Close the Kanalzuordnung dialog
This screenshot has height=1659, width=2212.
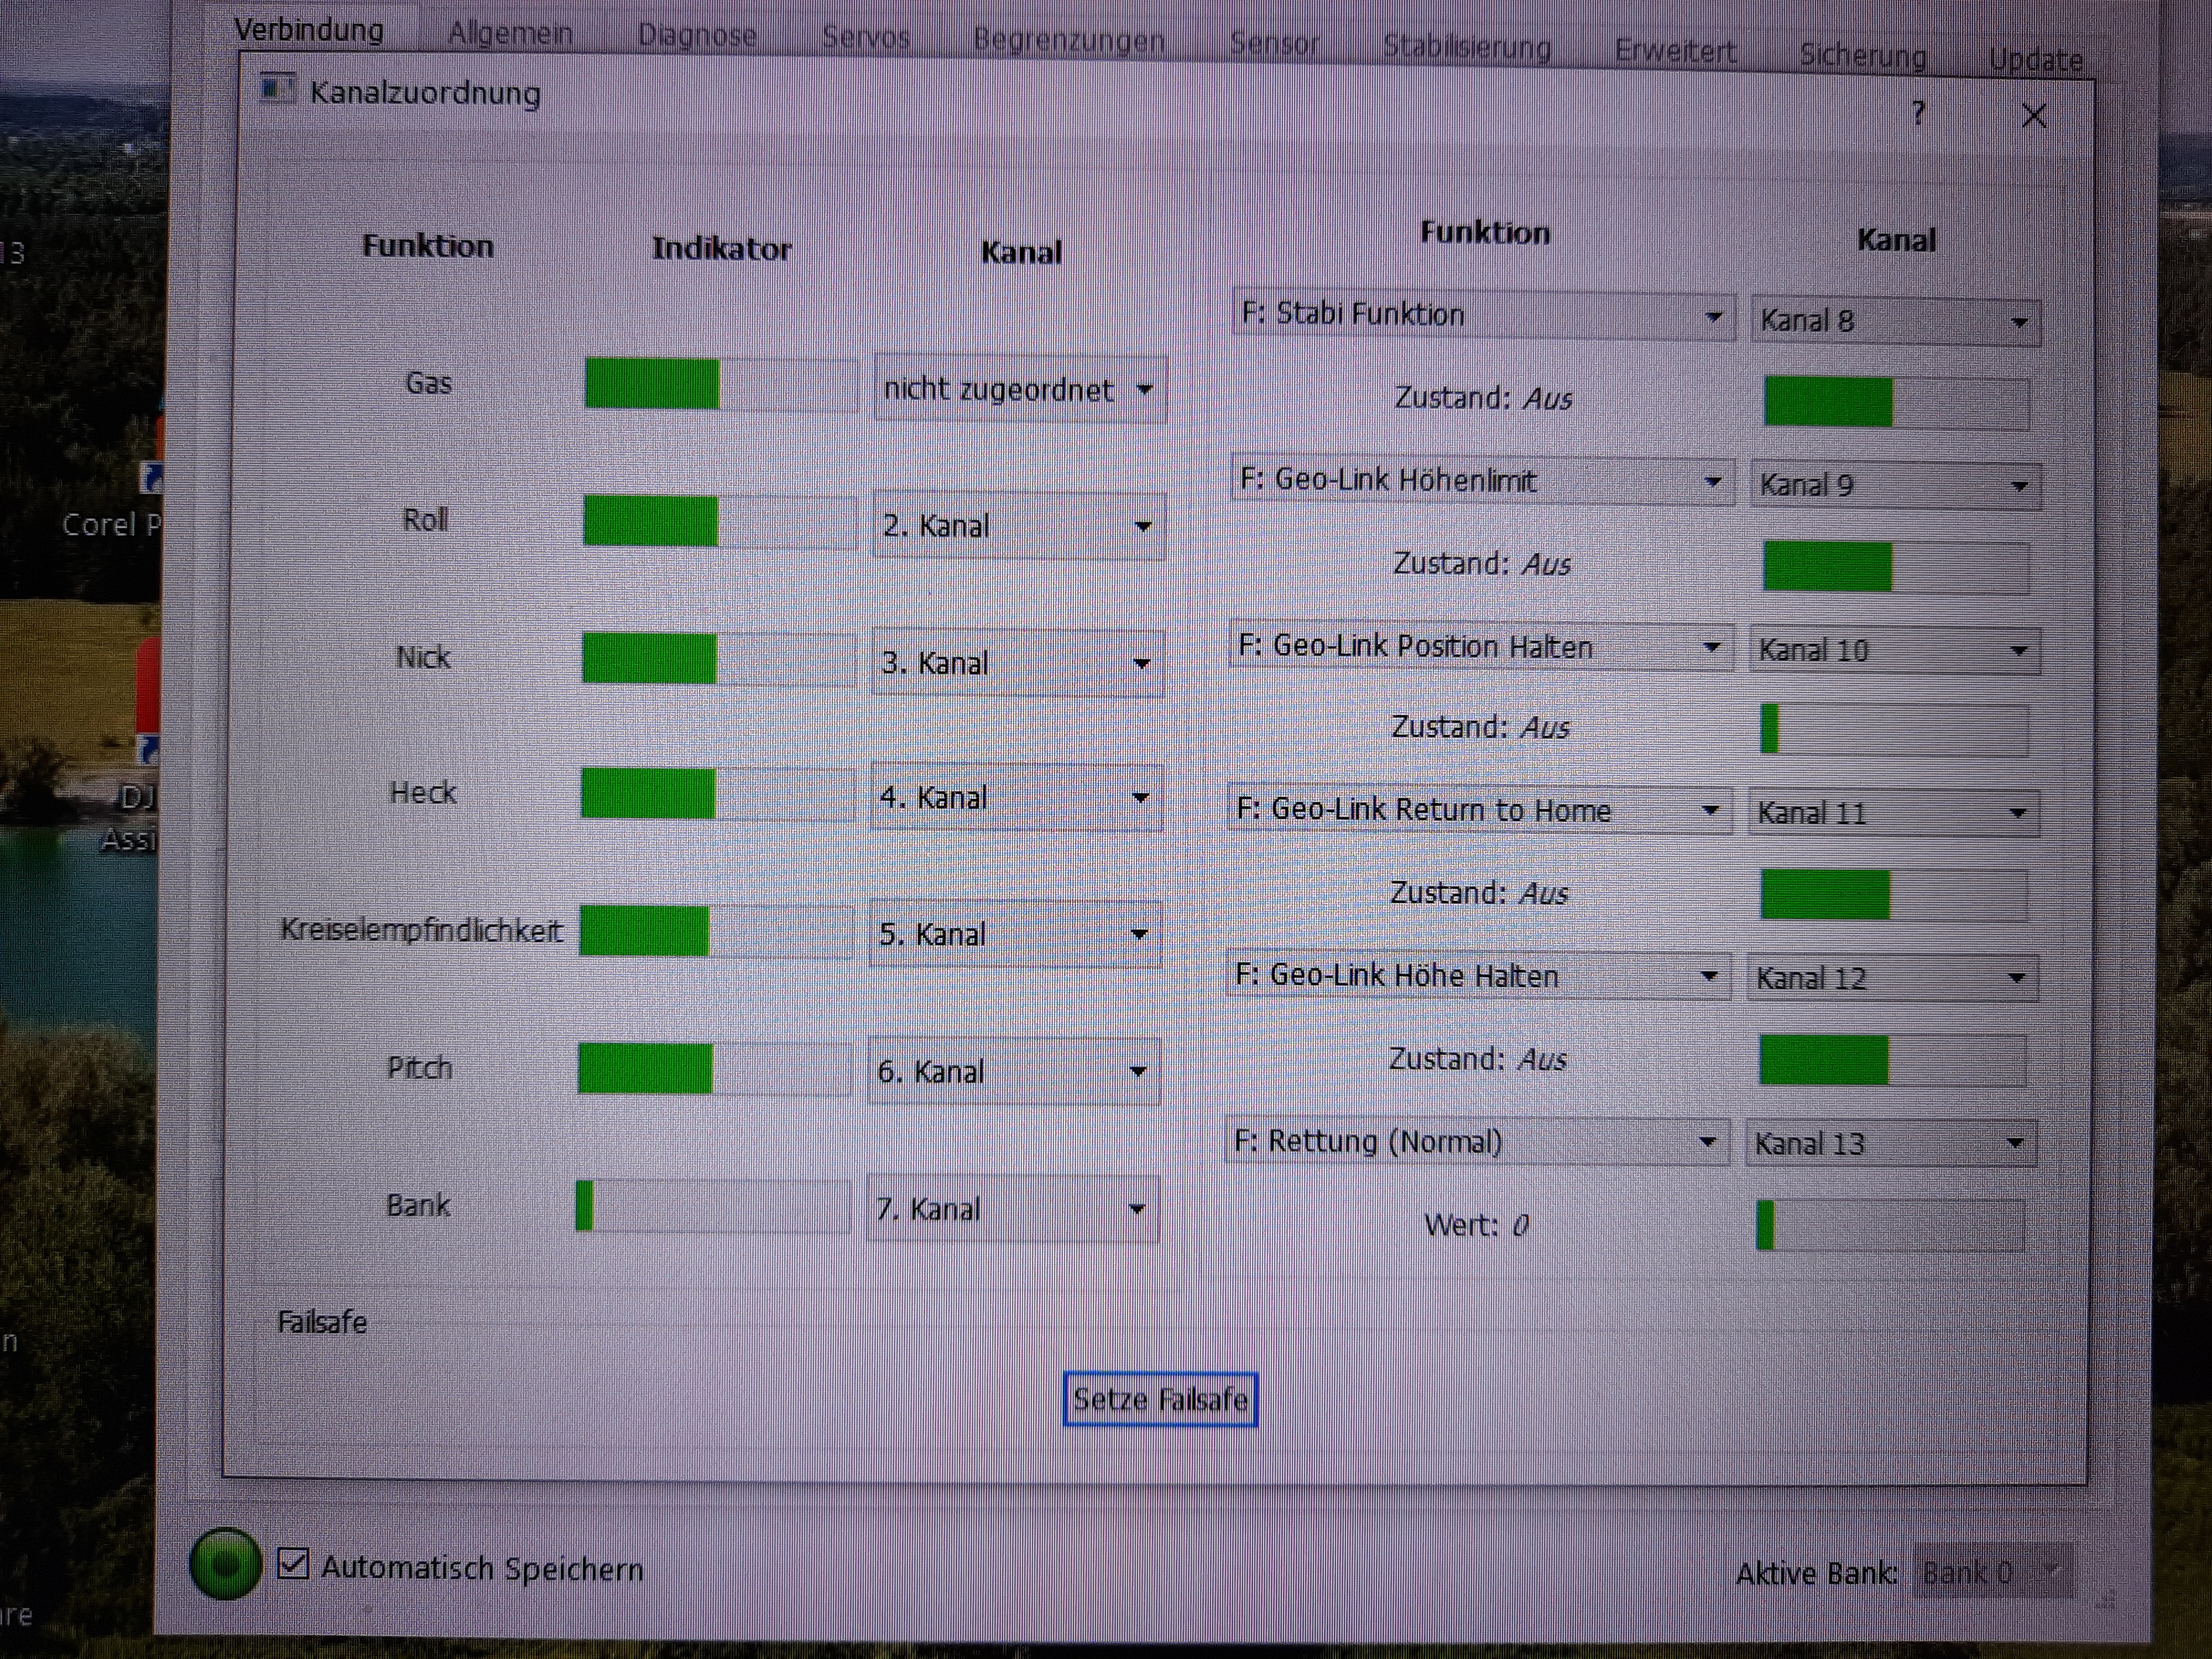[2033, 117]
